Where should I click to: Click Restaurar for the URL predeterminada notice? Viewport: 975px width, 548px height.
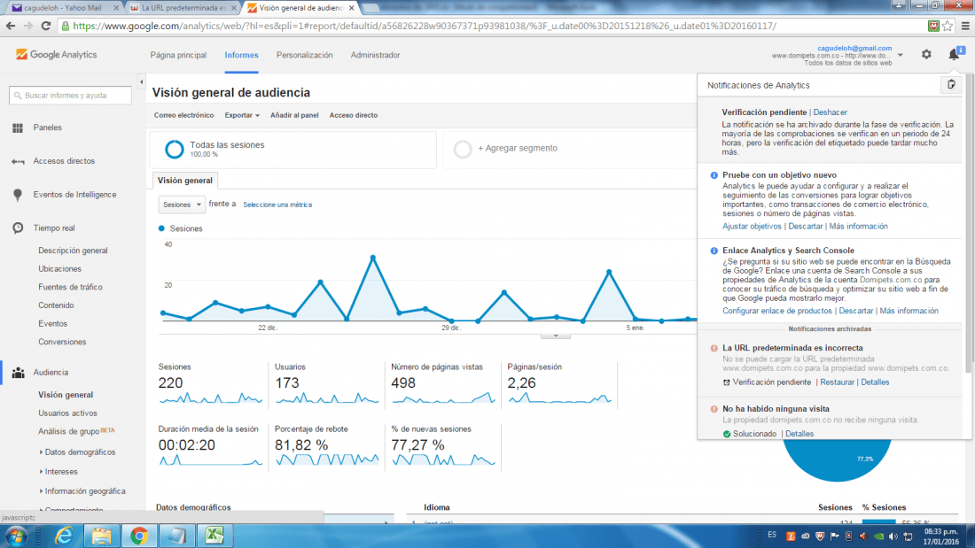point(837,382)
